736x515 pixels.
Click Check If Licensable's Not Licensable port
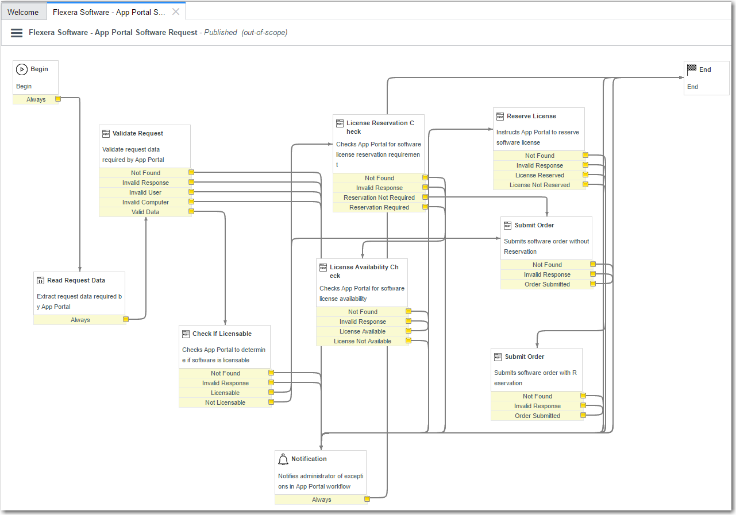[x=271, y=402]
